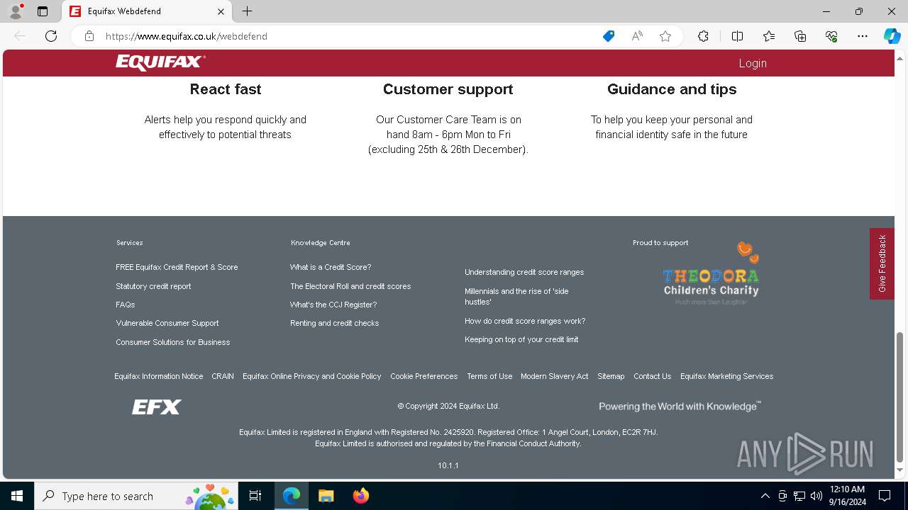Image resolution: width=908 pixels, height=510 pixels.
Task: Click the version number text 10.1.1
Action: click(x=448, y=465)
